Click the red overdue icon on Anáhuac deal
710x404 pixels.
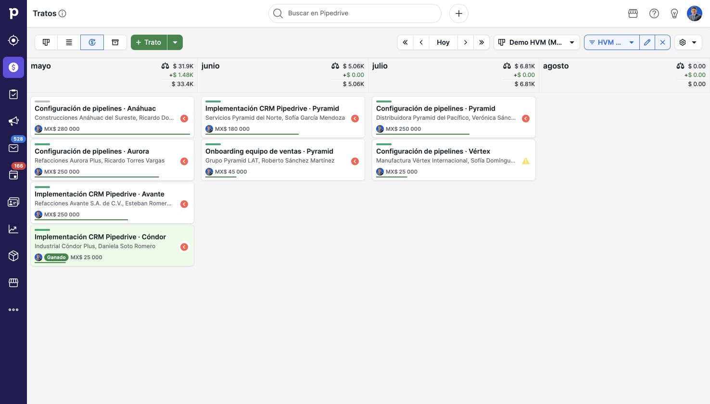(x=184, y=118)
